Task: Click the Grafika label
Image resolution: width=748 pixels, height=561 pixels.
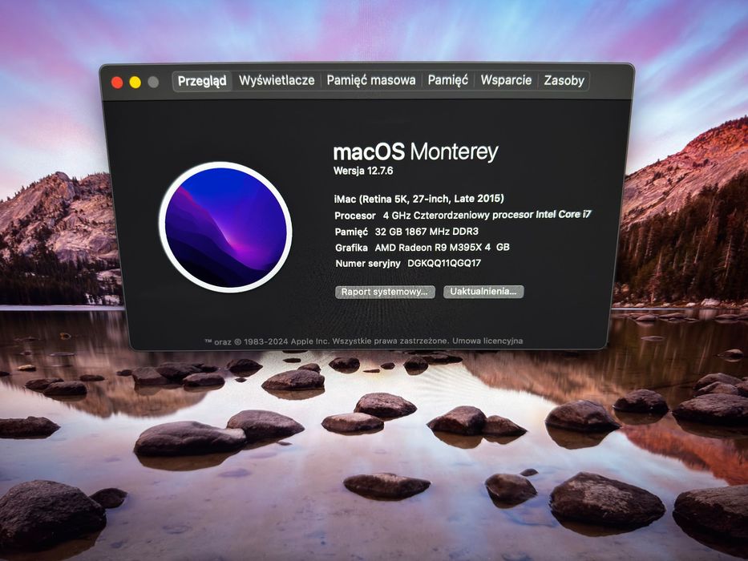Action: point(351,248)
